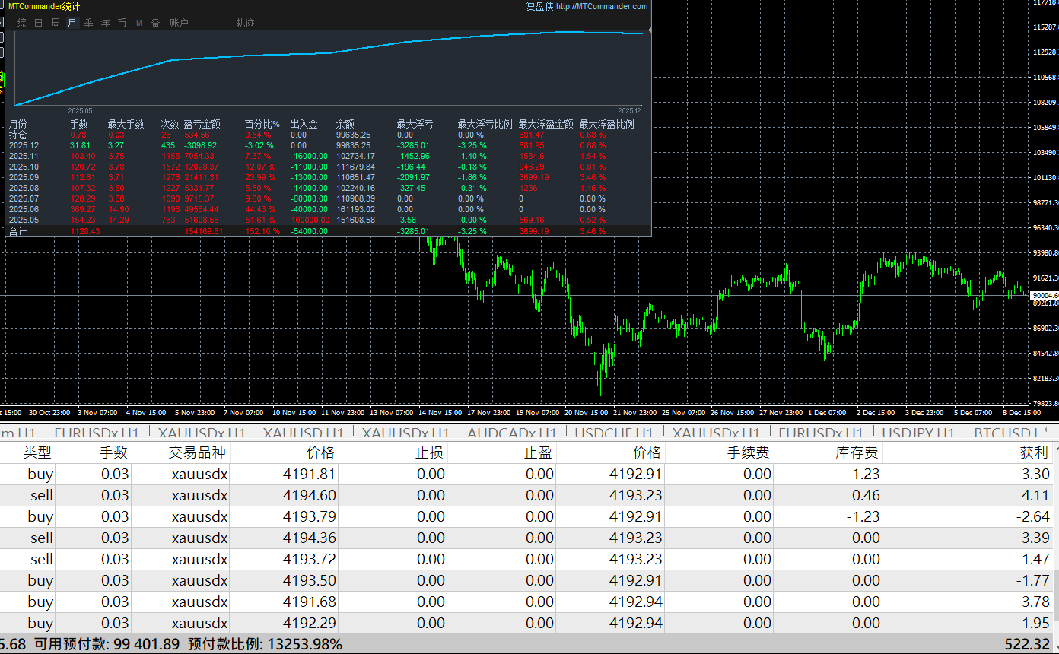This screenshot has width=1059, height=654.
Task: Open the 季 (quarterly) statistics view
Action: [88, 24]
